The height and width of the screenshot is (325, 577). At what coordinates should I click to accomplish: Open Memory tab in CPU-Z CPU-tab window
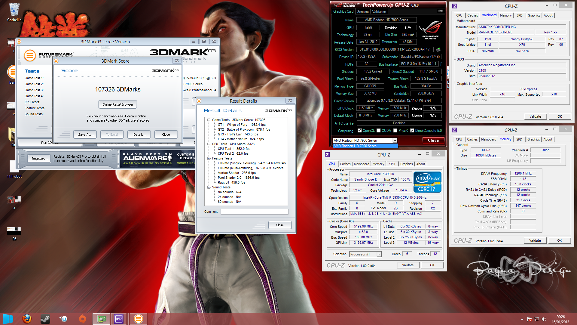[x=378, y=164]
